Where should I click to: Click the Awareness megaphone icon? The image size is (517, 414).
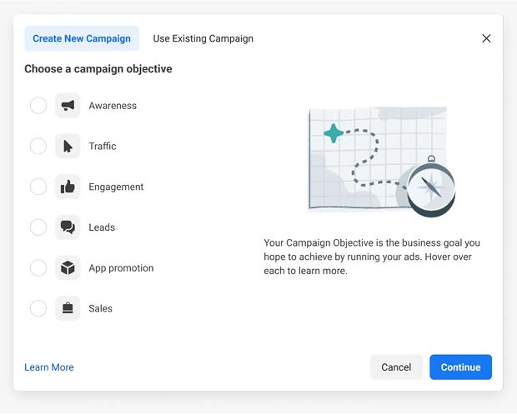point(68,106)
